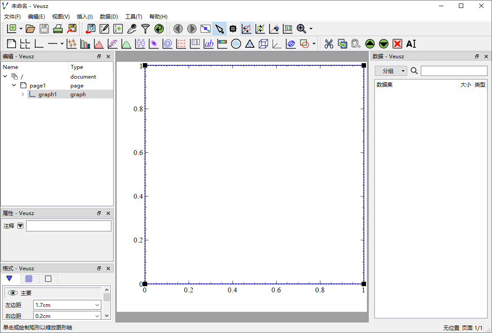This screenshot has width=492, height=333.
Task: Add a vector field widget
Action: [x=181, y=44]
